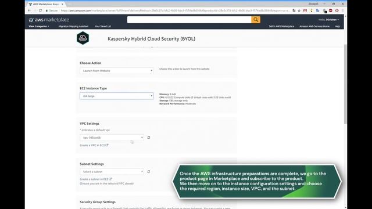Refresh the subnet list
The image size is (372, 209).
point(149,172)
